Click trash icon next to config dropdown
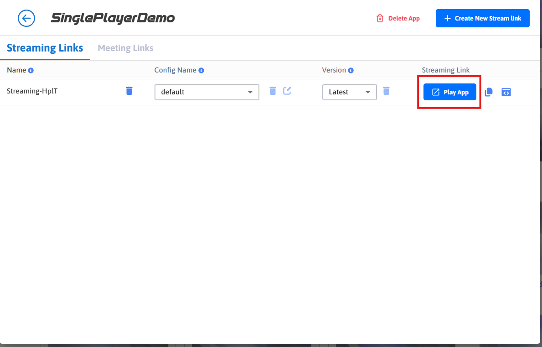This screenshot has height=347, width=542. pos(273,91)
